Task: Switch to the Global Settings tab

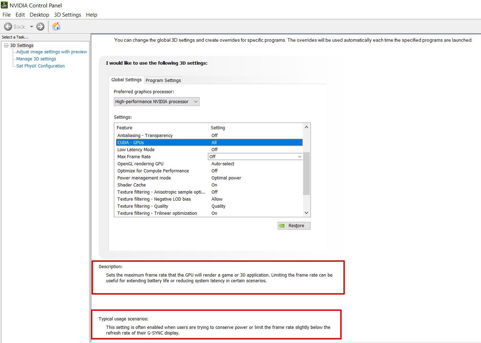Action: tap(126, 80)
